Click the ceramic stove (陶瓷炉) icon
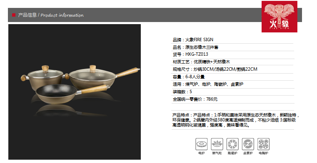Screen dimensions: 317x163 pos(232,144)
